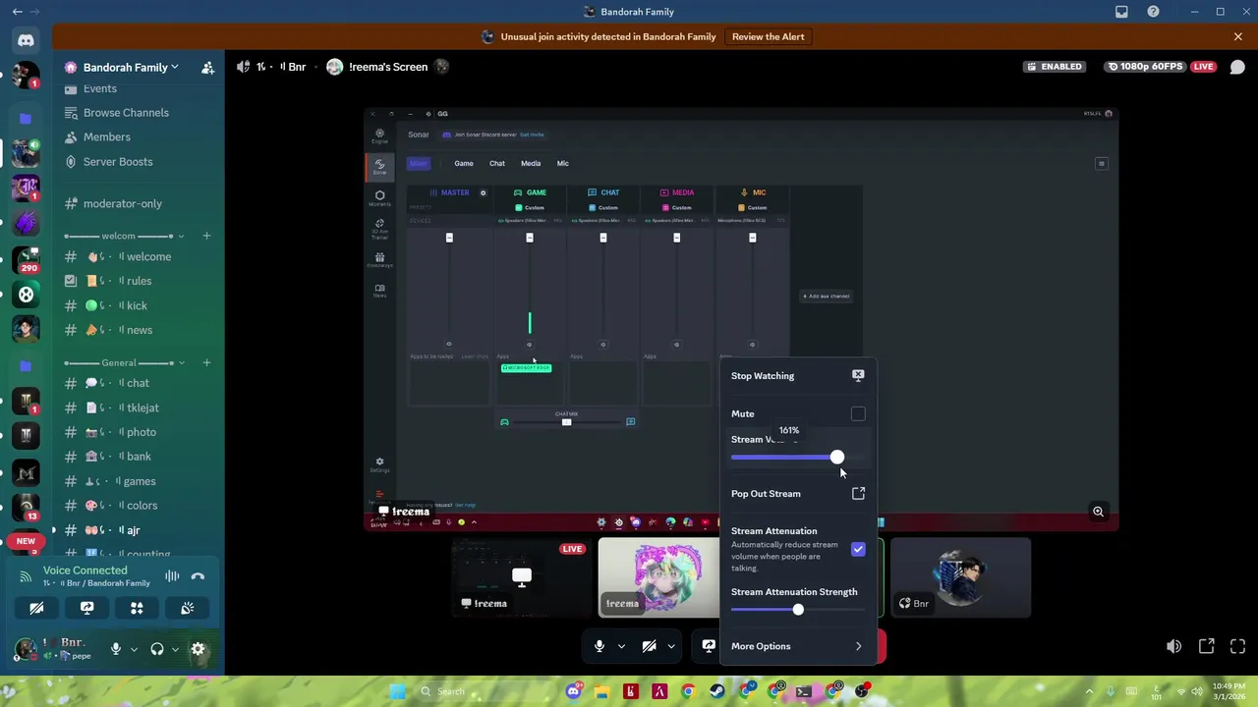Dismiss the unusual join activity alert banner
Viewport: 1258px width, 707px height.
[x=1238, y=36]
